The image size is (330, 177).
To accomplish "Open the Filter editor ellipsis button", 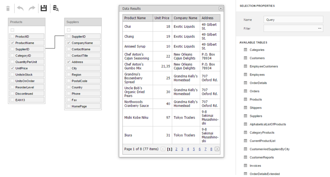I will point(319,29).
